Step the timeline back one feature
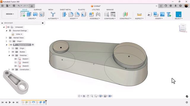Image resolution: width=190 pixels, height=106 pixels. coord(6,102)
